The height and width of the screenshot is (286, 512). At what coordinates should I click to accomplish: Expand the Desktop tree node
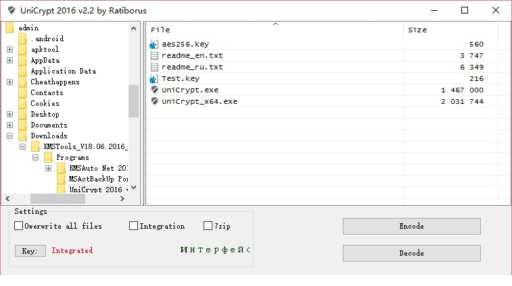tap(9, 115)
